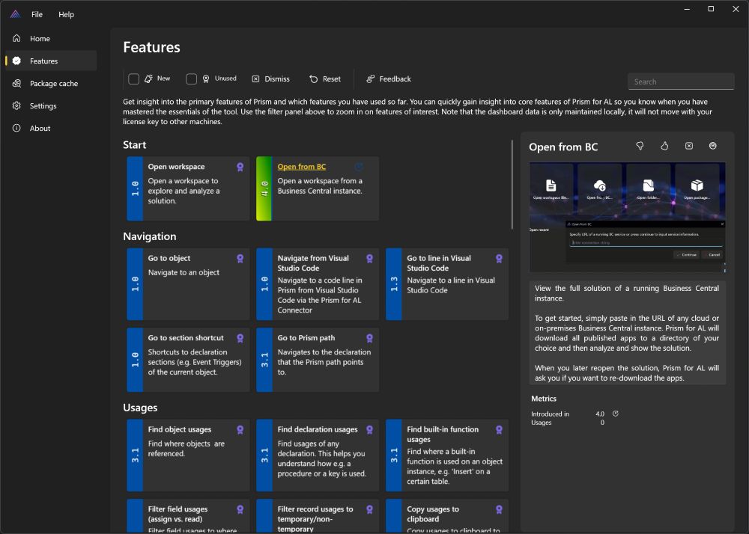Click badge icon on Go to section shortcut card

[x=240, y=338]
